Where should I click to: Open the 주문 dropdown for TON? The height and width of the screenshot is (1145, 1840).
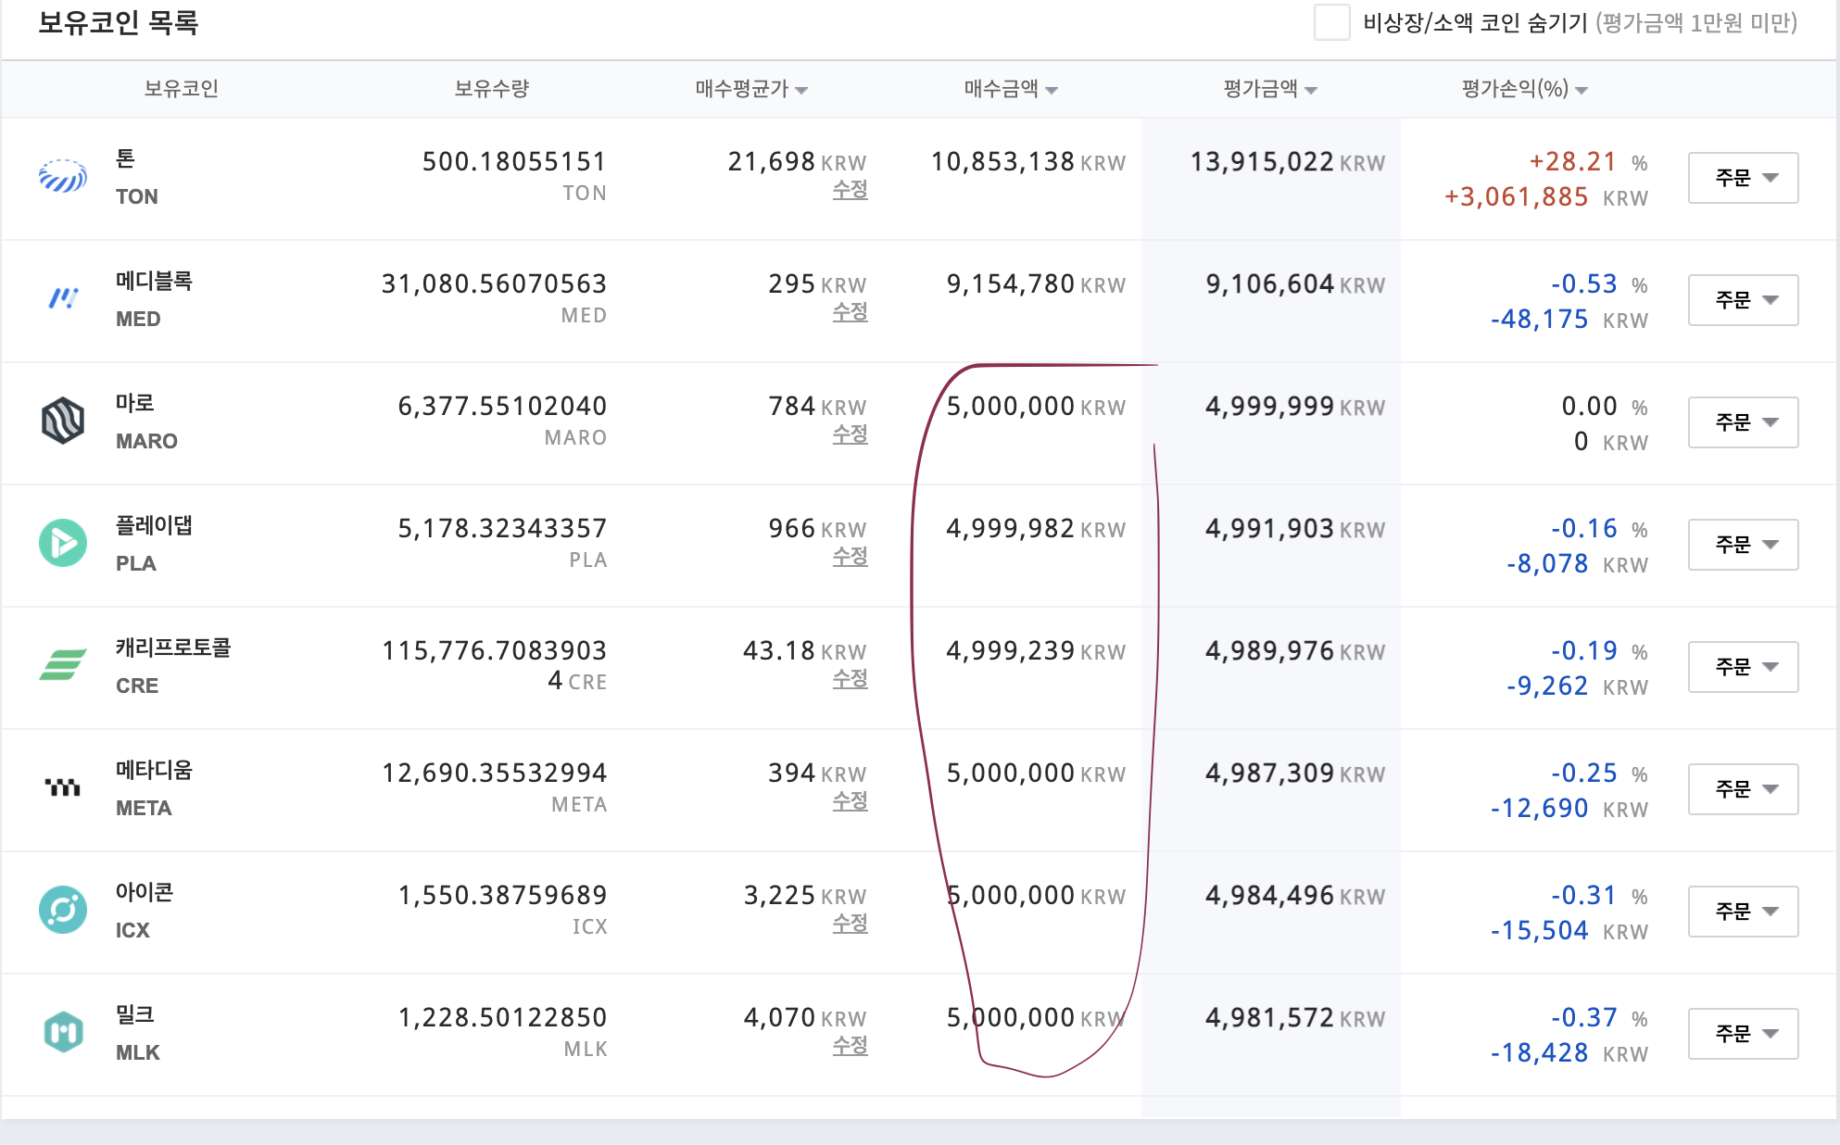pos(1742,177)
